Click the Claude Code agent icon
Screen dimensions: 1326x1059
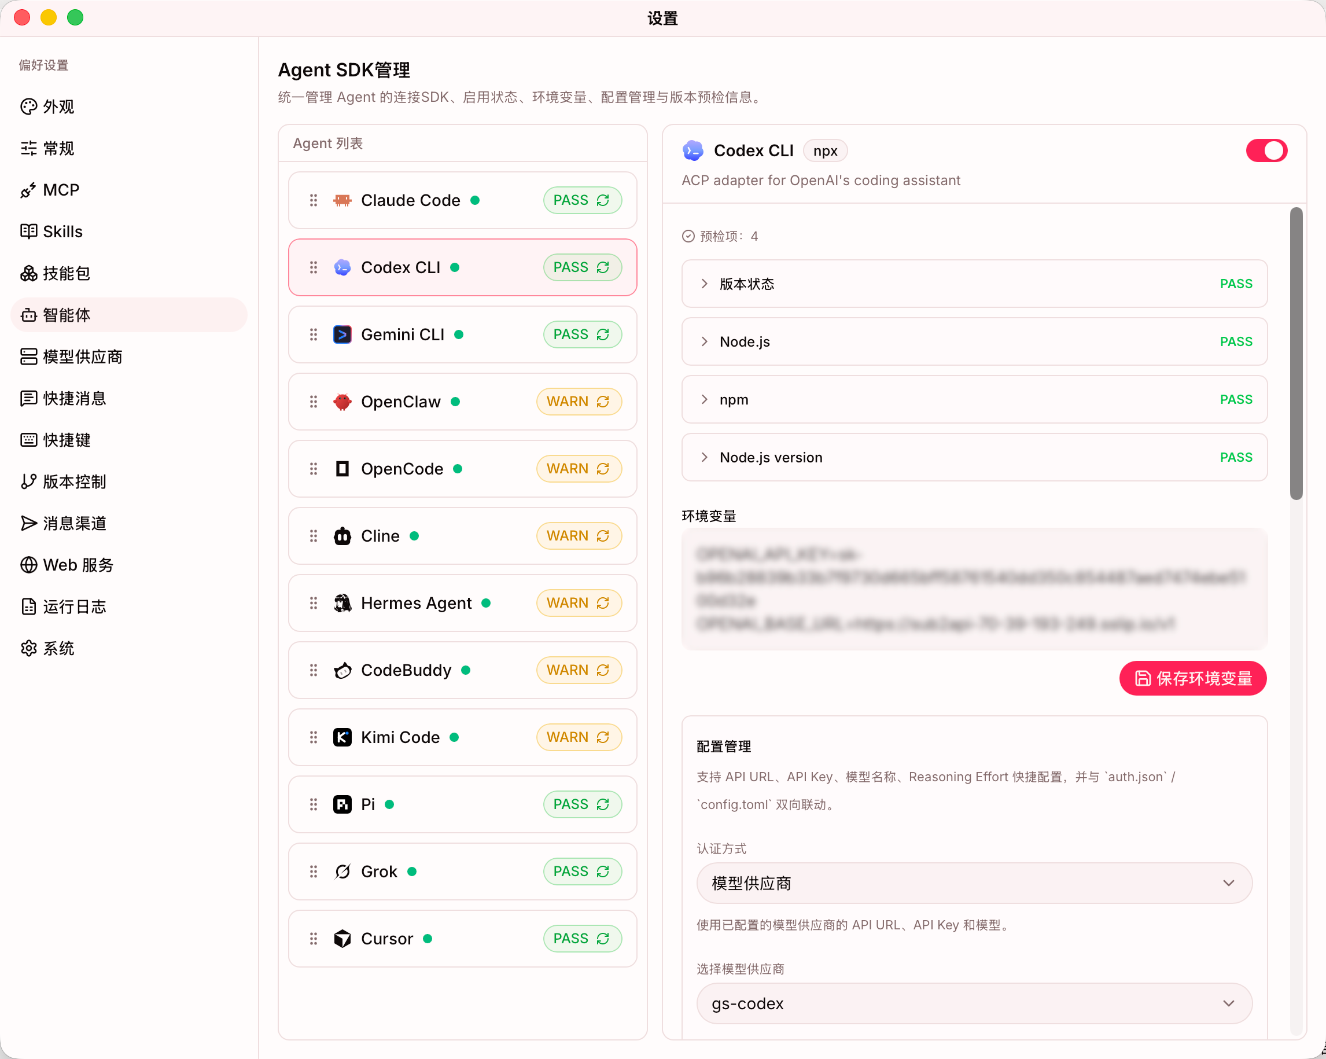pyautogui.click(x=342, y=200)
